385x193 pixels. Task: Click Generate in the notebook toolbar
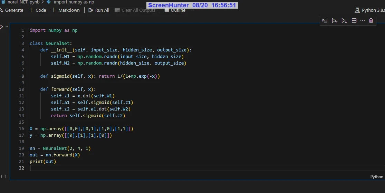pos(12,10)
